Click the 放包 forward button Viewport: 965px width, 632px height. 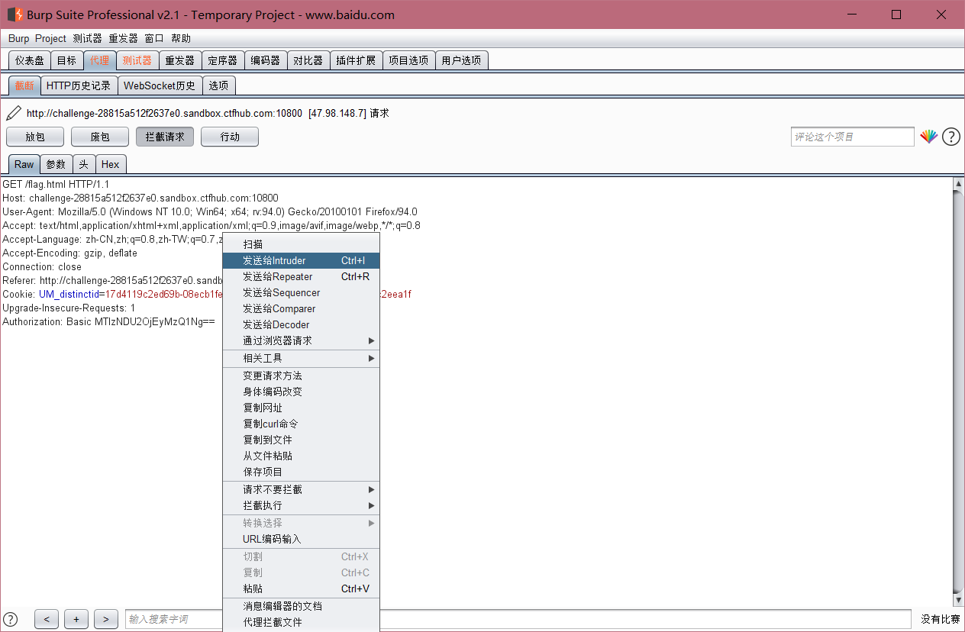tap(34, 136)
